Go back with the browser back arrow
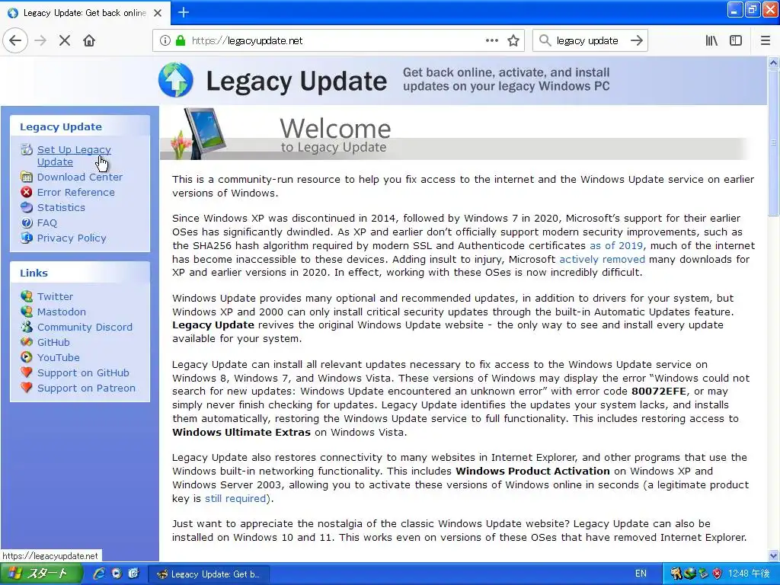 (x=15, y=40)
